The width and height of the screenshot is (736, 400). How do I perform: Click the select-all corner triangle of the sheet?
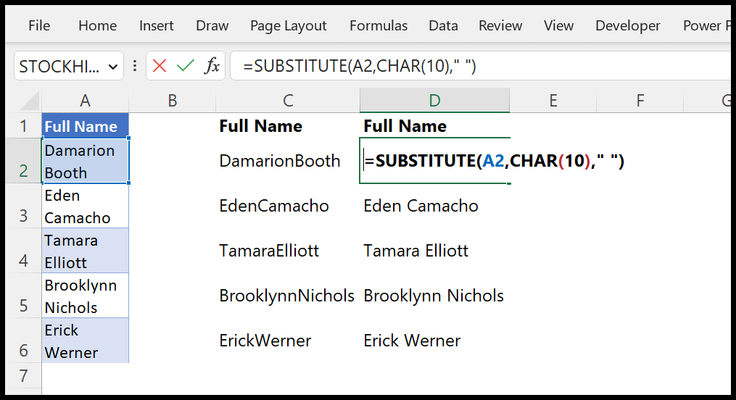click(31, 100)
